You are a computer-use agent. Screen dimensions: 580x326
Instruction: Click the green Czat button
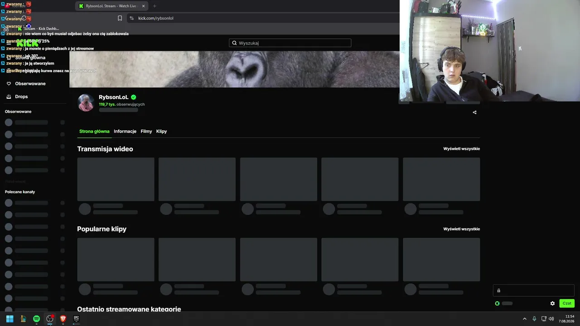pyautogui.click(x=567, y=303)
